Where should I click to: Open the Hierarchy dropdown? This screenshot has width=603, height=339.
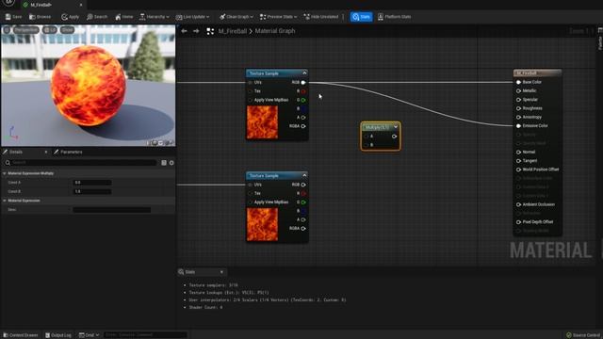[155, 17]
